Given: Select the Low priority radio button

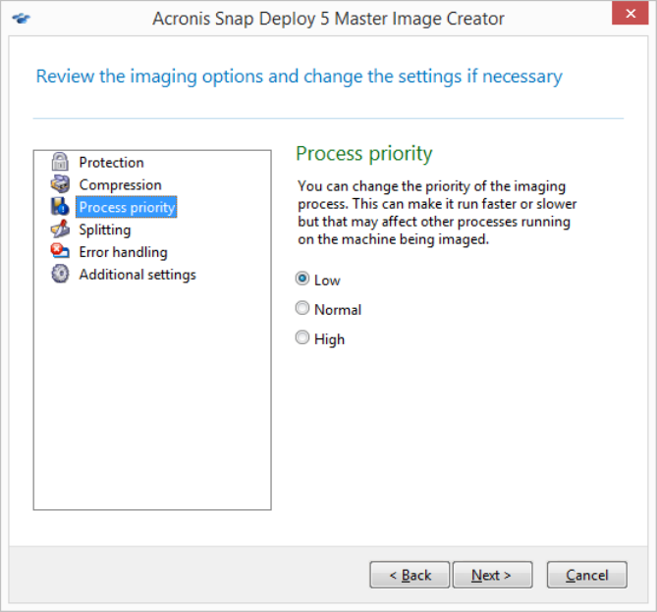Looking at the screenshot, I should point(302,280).
